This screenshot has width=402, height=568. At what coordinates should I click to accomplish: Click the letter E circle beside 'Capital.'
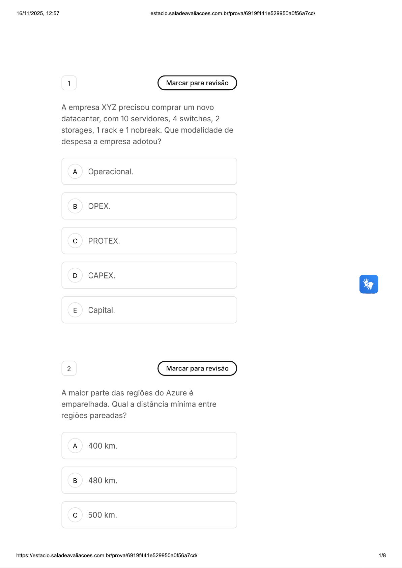pos(75,310)
